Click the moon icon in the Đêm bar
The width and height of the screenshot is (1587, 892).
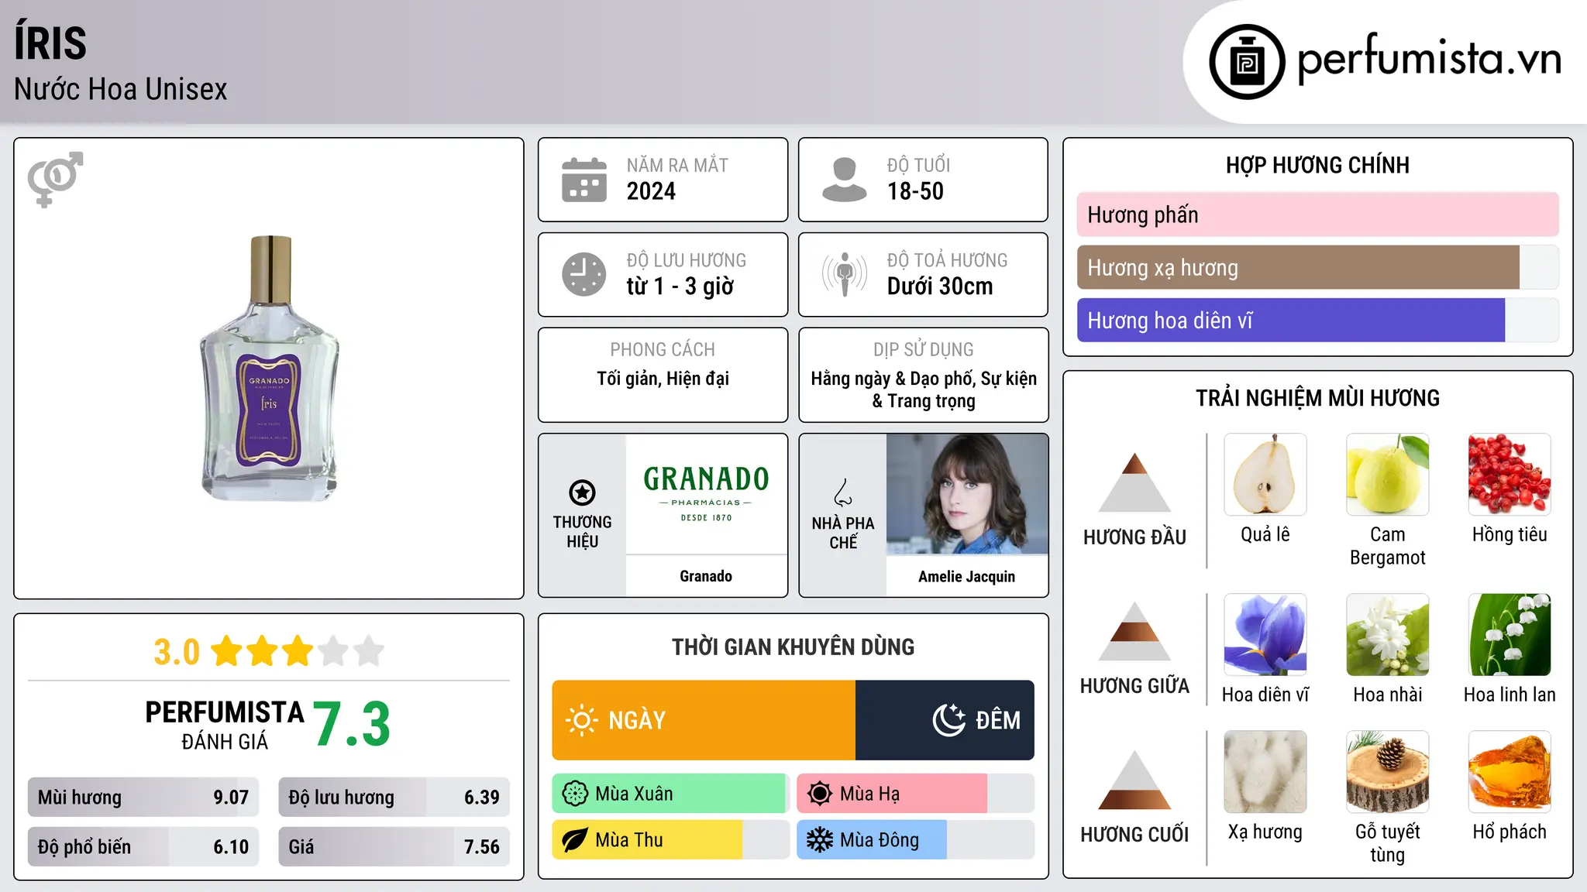949,720
